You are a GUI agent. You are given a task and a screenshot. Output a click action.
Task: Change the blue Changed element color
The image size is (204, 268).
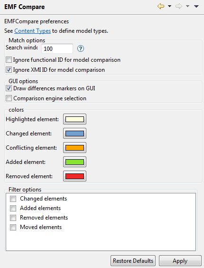coord(74,134)
